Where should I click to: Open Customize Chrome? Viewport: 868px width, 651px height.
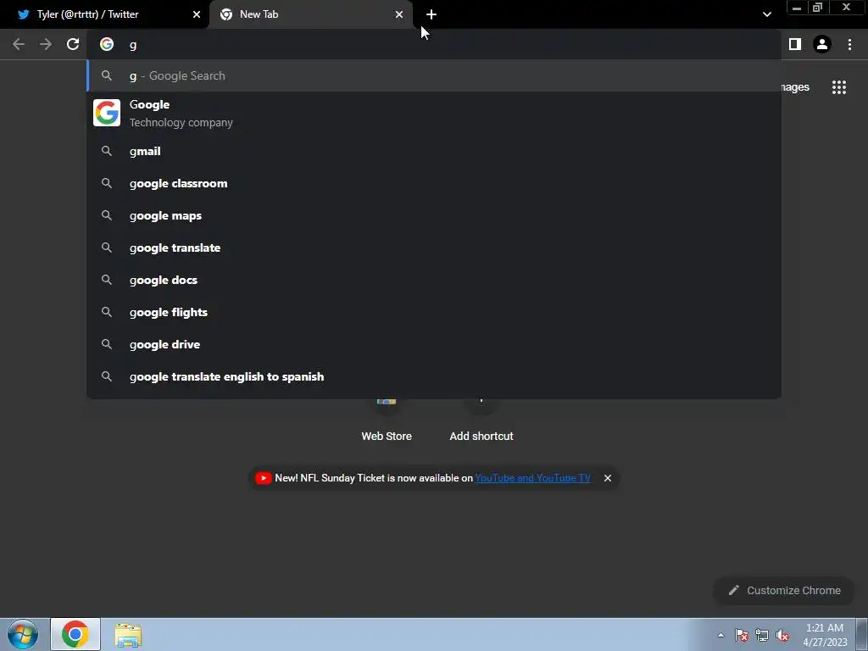(x=784, y=590)
